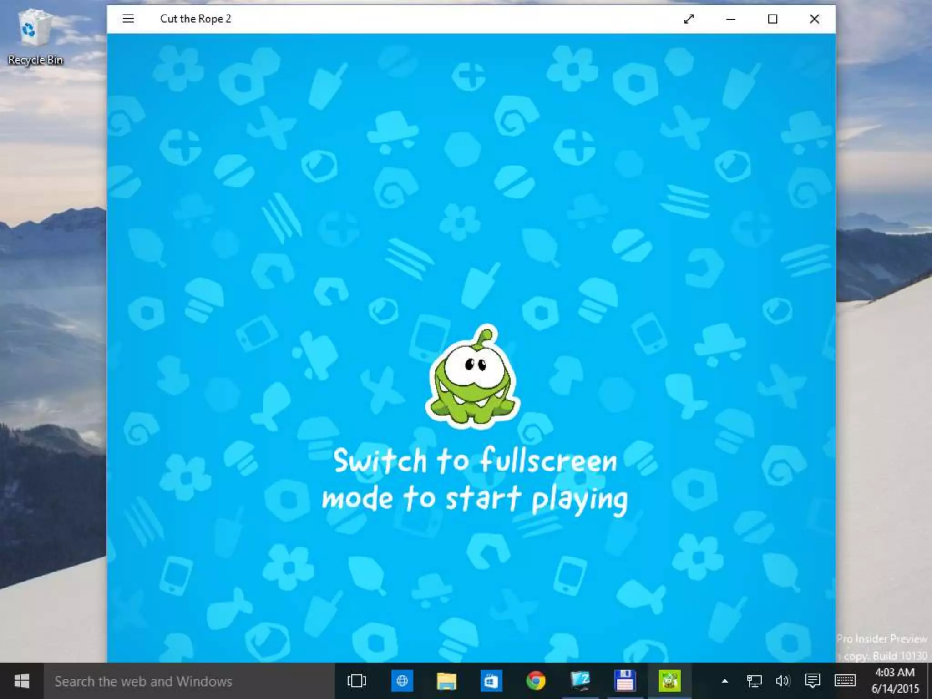Viewport: 932px width, 699px height.
Task: Launch Google Chrome from the taskbar
Action: tap(536, 681)
